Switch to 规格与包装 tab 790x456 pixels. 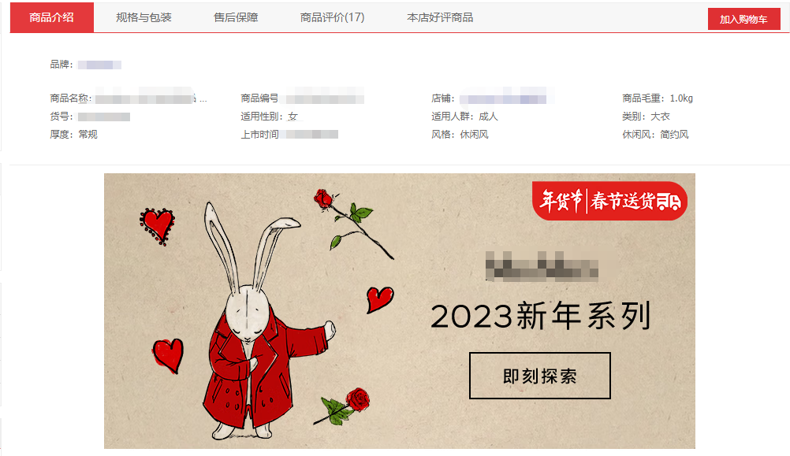tap(143, 17)
